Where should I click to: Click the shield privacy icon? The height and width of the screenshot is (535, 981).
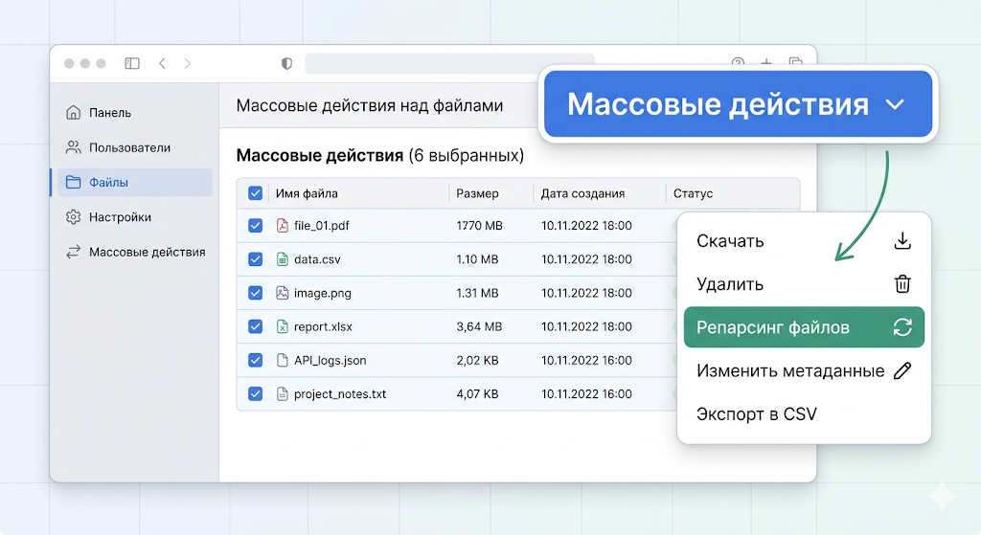click(x=286, y=63)
